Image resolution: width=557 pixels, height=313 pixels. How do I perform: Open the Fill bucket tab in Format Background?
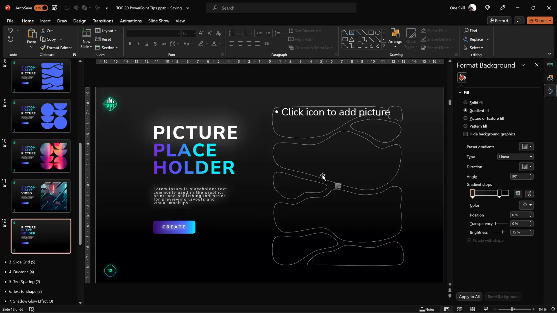(x=462, y=77)
